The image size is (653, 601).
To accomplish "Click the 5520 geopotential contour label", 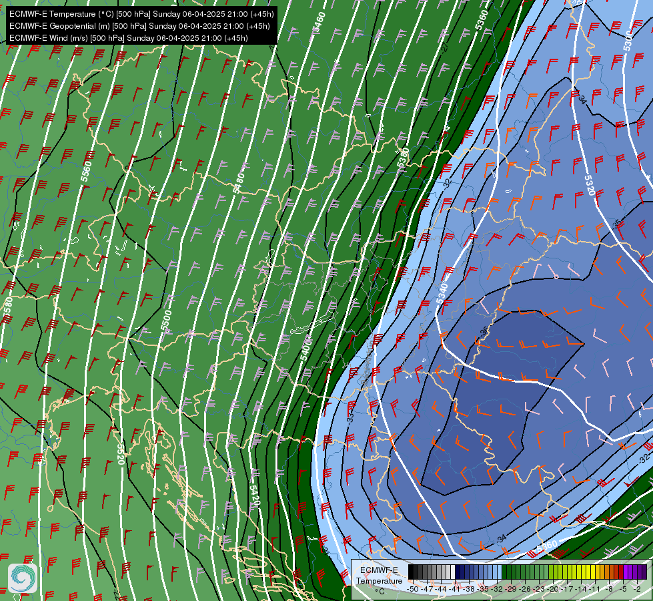I will pyautogui.click(x=120, y=454).
